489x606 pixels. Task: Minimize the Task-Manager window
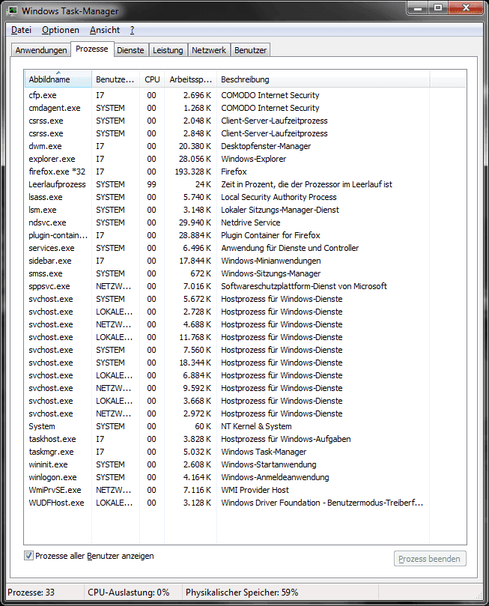pyautogui.click(x=418, y=7)
